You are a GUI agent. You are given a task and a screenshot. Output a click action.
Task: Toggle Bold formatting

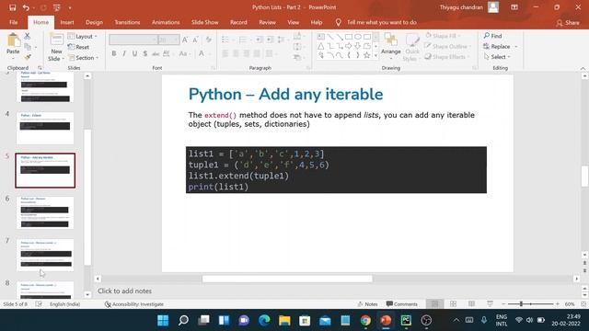click(x=114, y=53)
